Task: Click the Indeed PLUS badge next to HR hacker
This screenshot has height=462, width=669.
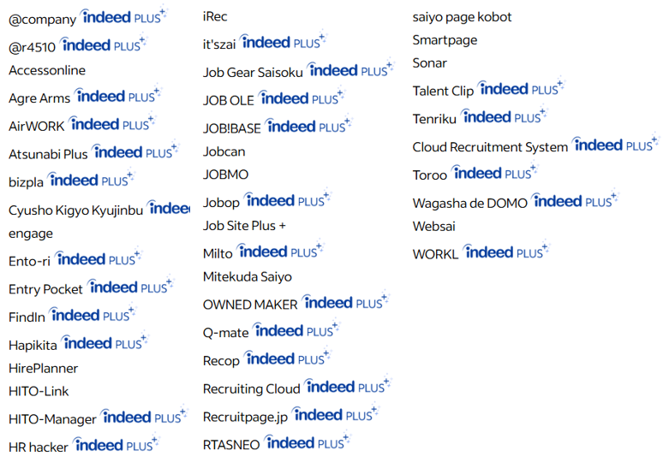Action: [x=116, y=444]
